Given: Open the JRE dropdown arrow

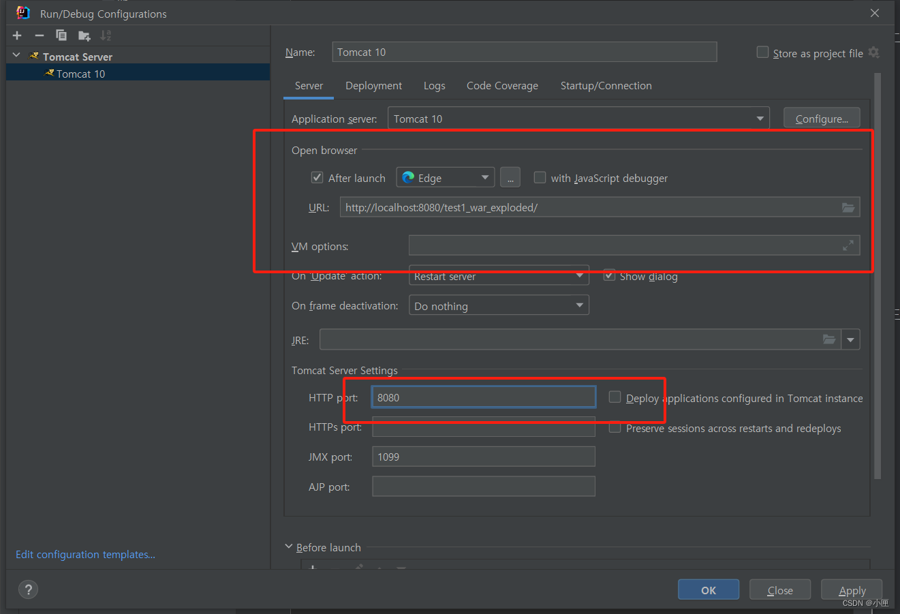Looking at the screenshot, I should tap(850, 339).
